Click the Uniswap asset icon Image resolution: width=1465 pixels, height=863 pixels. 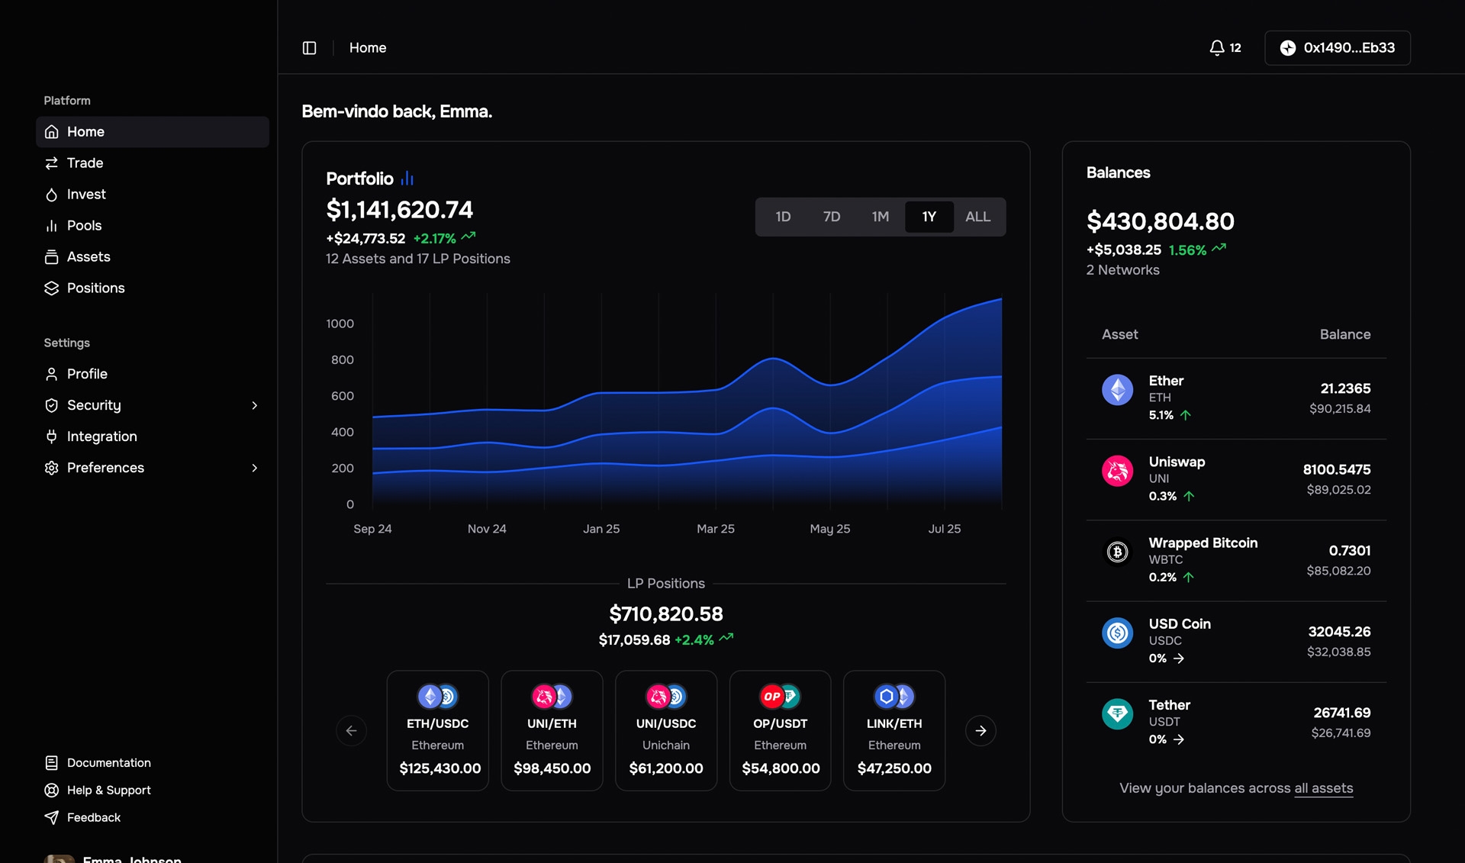click(1117, 471)
